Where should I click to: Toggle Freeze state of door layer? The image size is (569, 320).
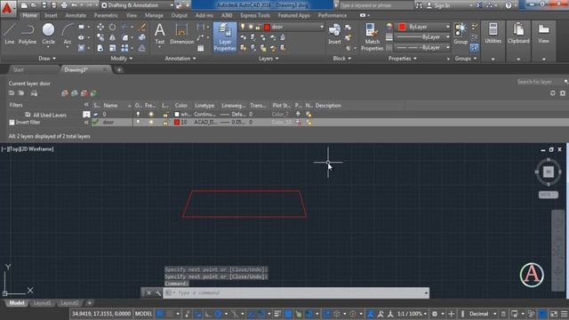(x=151, y=123)
